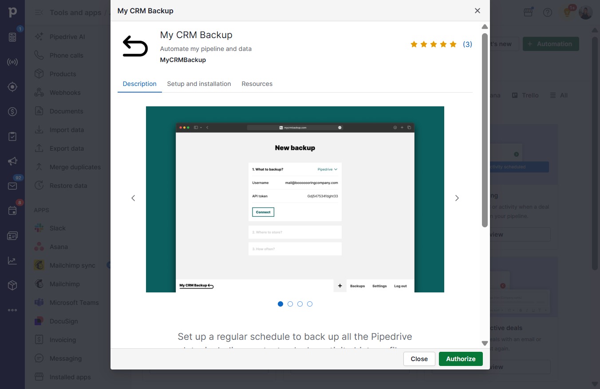Show the previous screenshot with the left arrow

[133, 198]
